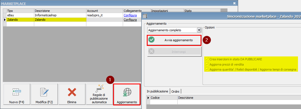Switch to the Ordini tab
The image size is (301, 109).
(175, 91)
